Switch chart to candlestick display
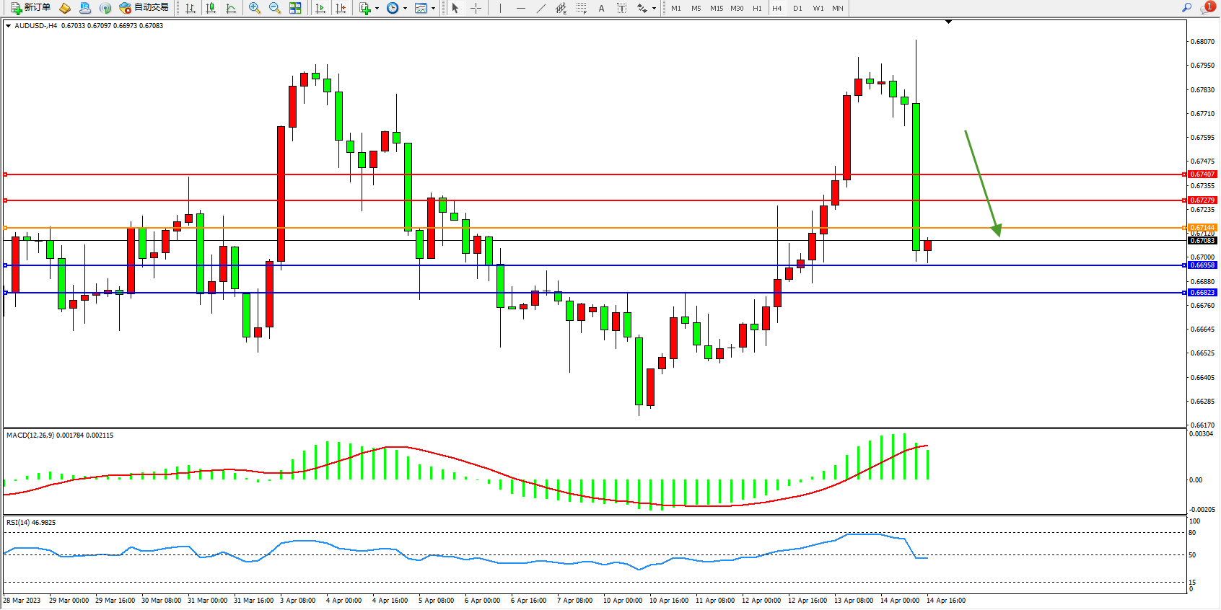The height and width of the screenshot is (610, 1221). pyautogui.click(x=211, y=8)
